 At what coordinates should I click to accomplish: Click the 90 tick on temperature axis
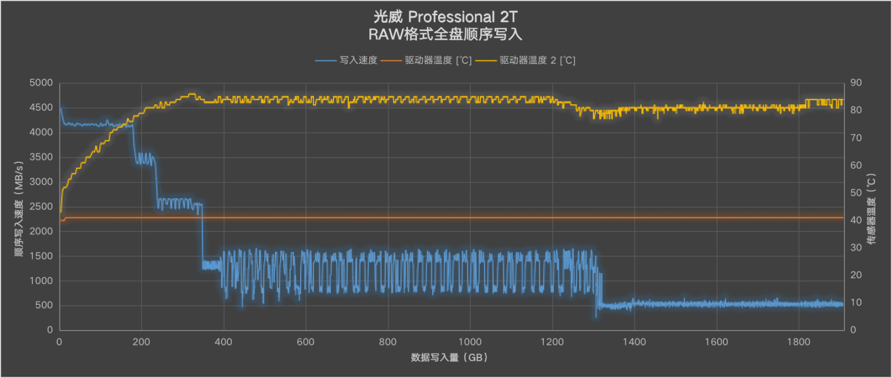point(856,83)
